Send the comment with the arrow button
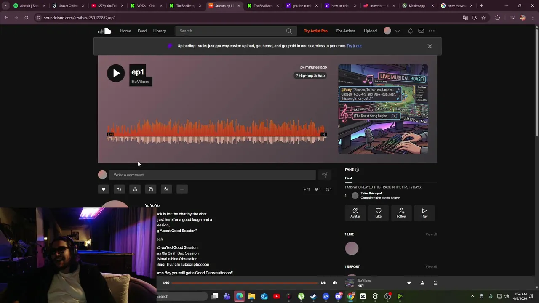Image resolution: width=539 pixels, height=303 pixels. [x=324, y=175]
